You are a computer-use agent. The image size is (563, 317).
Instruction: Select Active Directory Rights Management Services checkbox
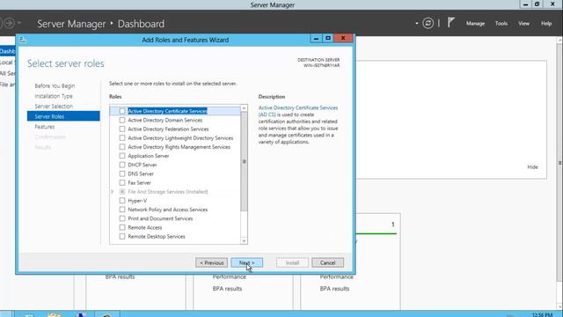122,147
